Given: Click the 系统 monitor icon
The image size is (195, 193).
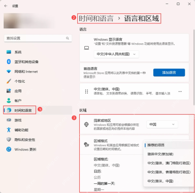Looking at the screenshot, I should [x=9, y=52].
